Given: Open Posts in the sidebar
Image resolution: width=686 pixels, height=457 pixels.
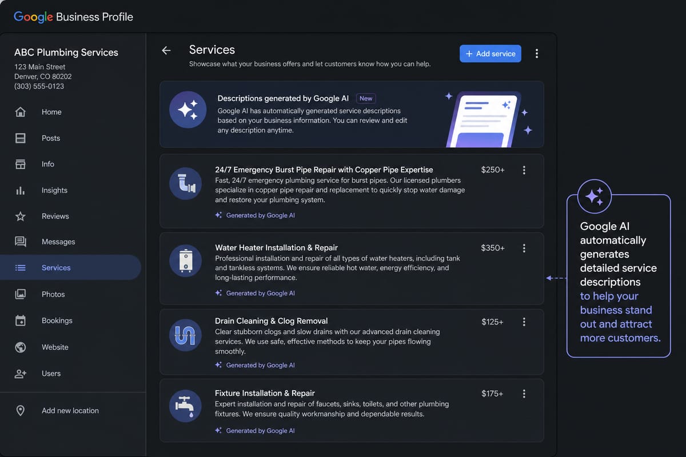Looking at the screenshot, I should point(51,138).
